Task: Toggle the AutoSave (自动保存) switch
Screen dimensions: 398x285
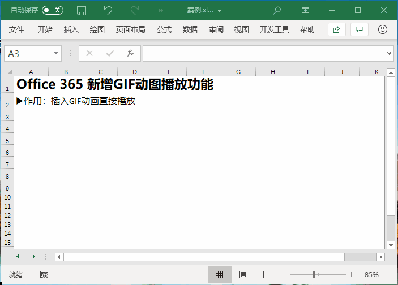Action: pos(53,10)
